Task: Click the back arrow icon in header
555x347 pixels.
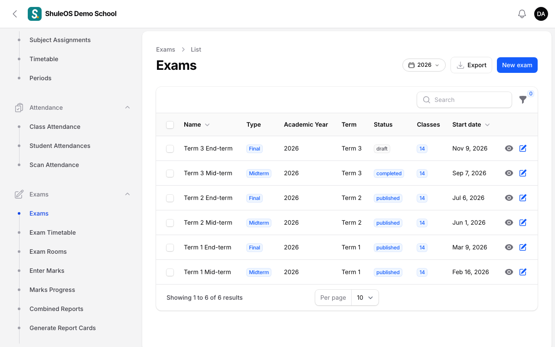Action: (15, 14)
